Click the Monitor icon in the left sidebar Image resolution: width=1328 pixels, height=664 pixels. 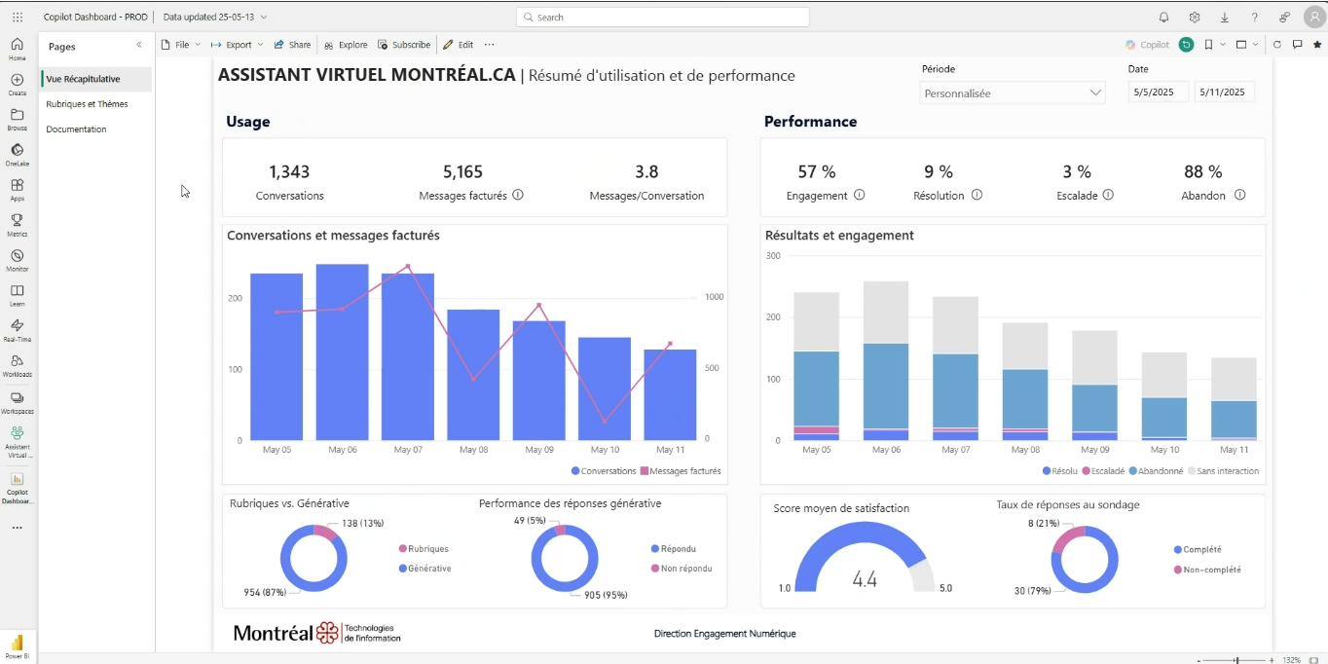[16, 258]
